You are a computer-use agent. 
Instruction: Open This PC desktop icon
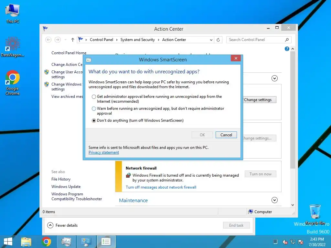click(x=13, y=13)
